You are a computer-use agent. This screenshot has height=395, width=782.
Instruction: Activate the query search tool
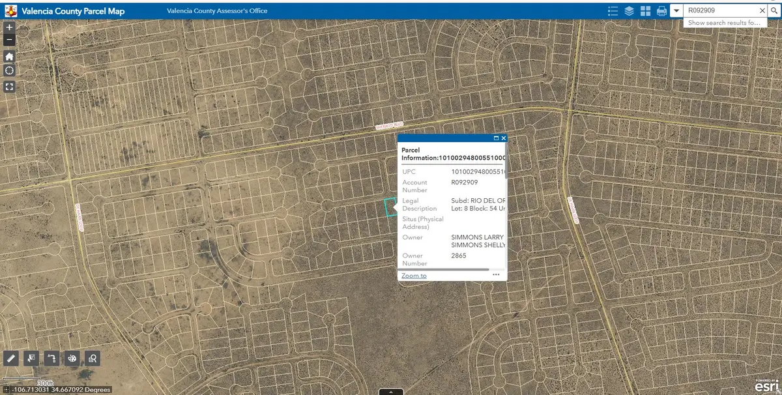93,358
